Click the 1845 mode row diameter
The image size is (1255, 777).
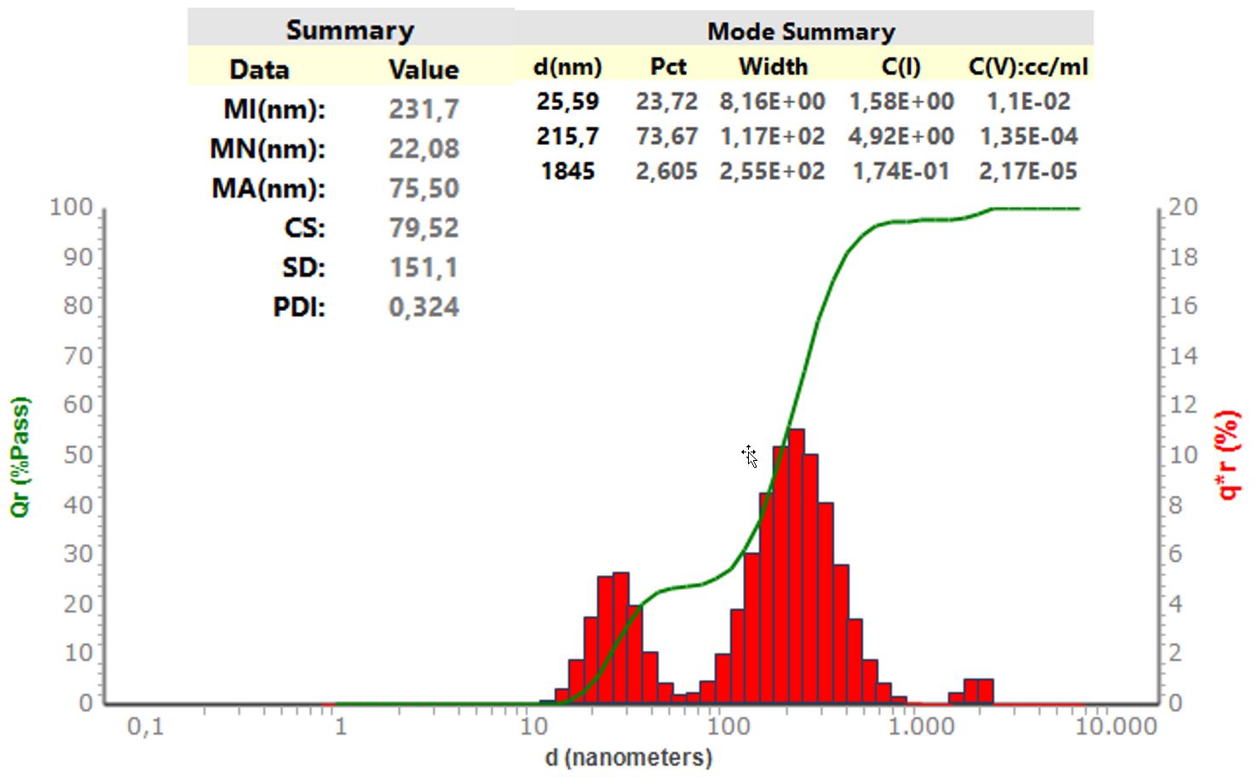[567, 171]
